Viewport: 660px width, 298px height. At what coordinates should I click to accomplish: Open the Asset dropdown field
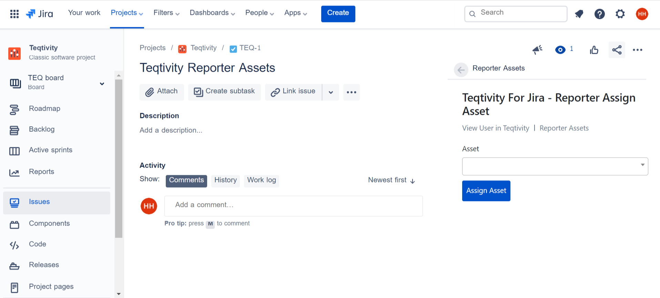point(555,166)
